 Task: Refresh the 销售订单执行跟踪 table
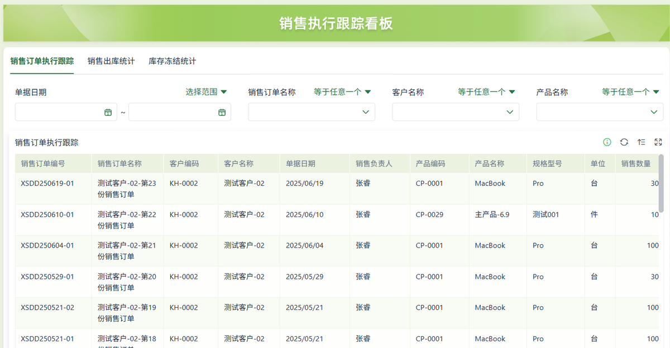point(624,142)
